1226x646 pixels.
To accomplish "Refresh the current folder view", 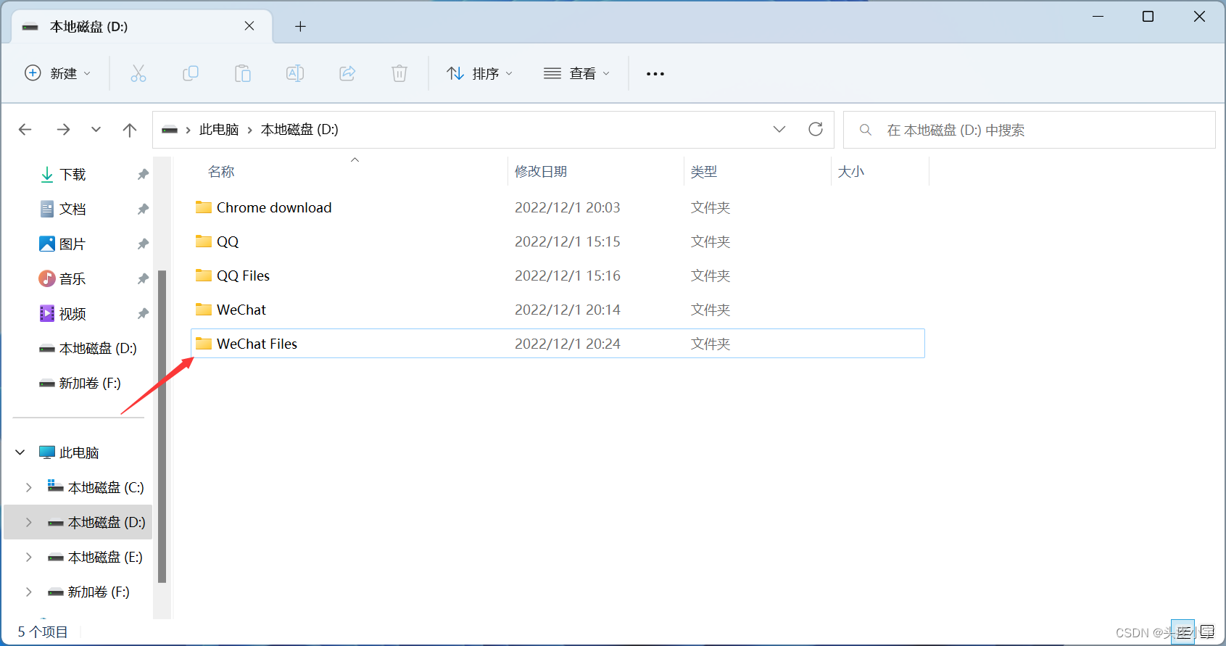I will 816,129.
